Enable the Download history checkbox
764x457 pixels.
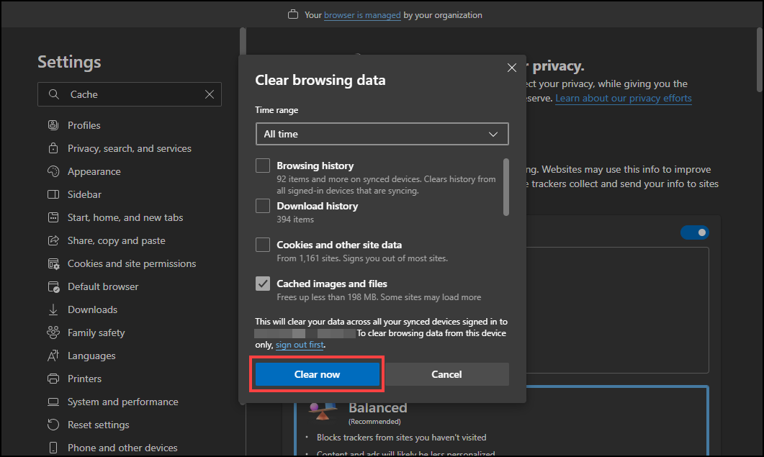[x=263, y=206]
